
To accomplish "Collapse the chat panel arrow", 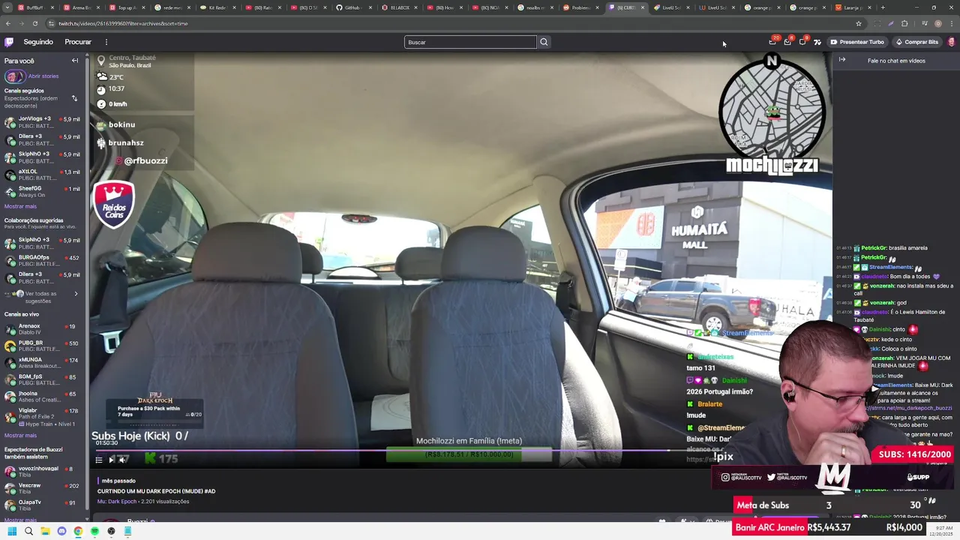I will [x=842, y=60].
